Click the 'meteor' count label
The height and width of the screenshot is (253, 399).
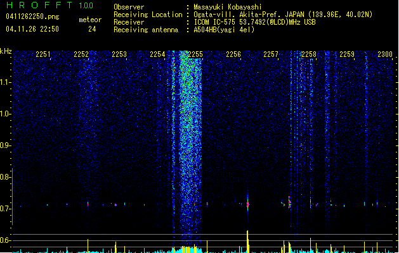pyautogui.click(x=90, y=20)
